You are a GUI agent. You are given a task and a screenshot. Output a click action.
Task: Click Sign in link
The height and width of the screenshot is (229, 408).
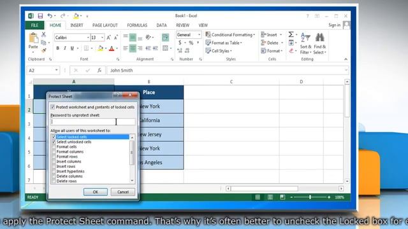334,25
